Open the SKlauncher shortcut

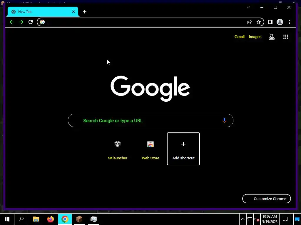(x=118, y=149)
